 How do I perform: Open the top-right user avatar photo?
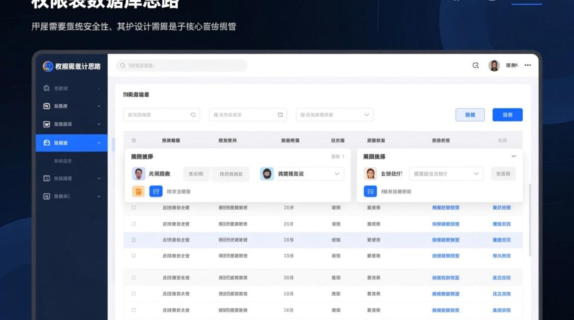tap(494, 65)
